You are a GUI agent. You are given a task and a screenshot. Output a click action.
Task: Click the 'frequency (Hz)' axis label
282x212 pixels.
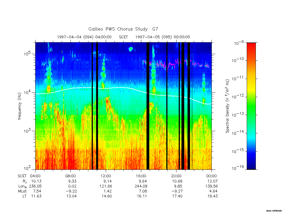coord(20,106)
